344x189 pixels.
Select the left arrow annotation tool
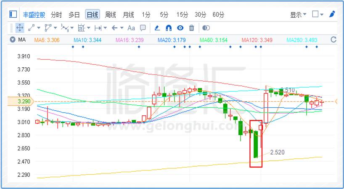click(x=114, y=28)
